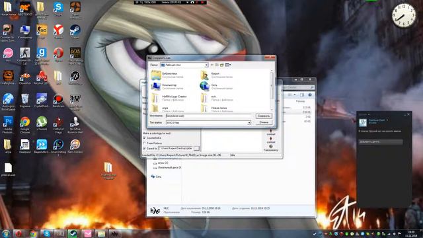The image size is (423, 238).
Task: Open Skype from the taskbar
Action: pyautogui.click(x=47, y=233)
